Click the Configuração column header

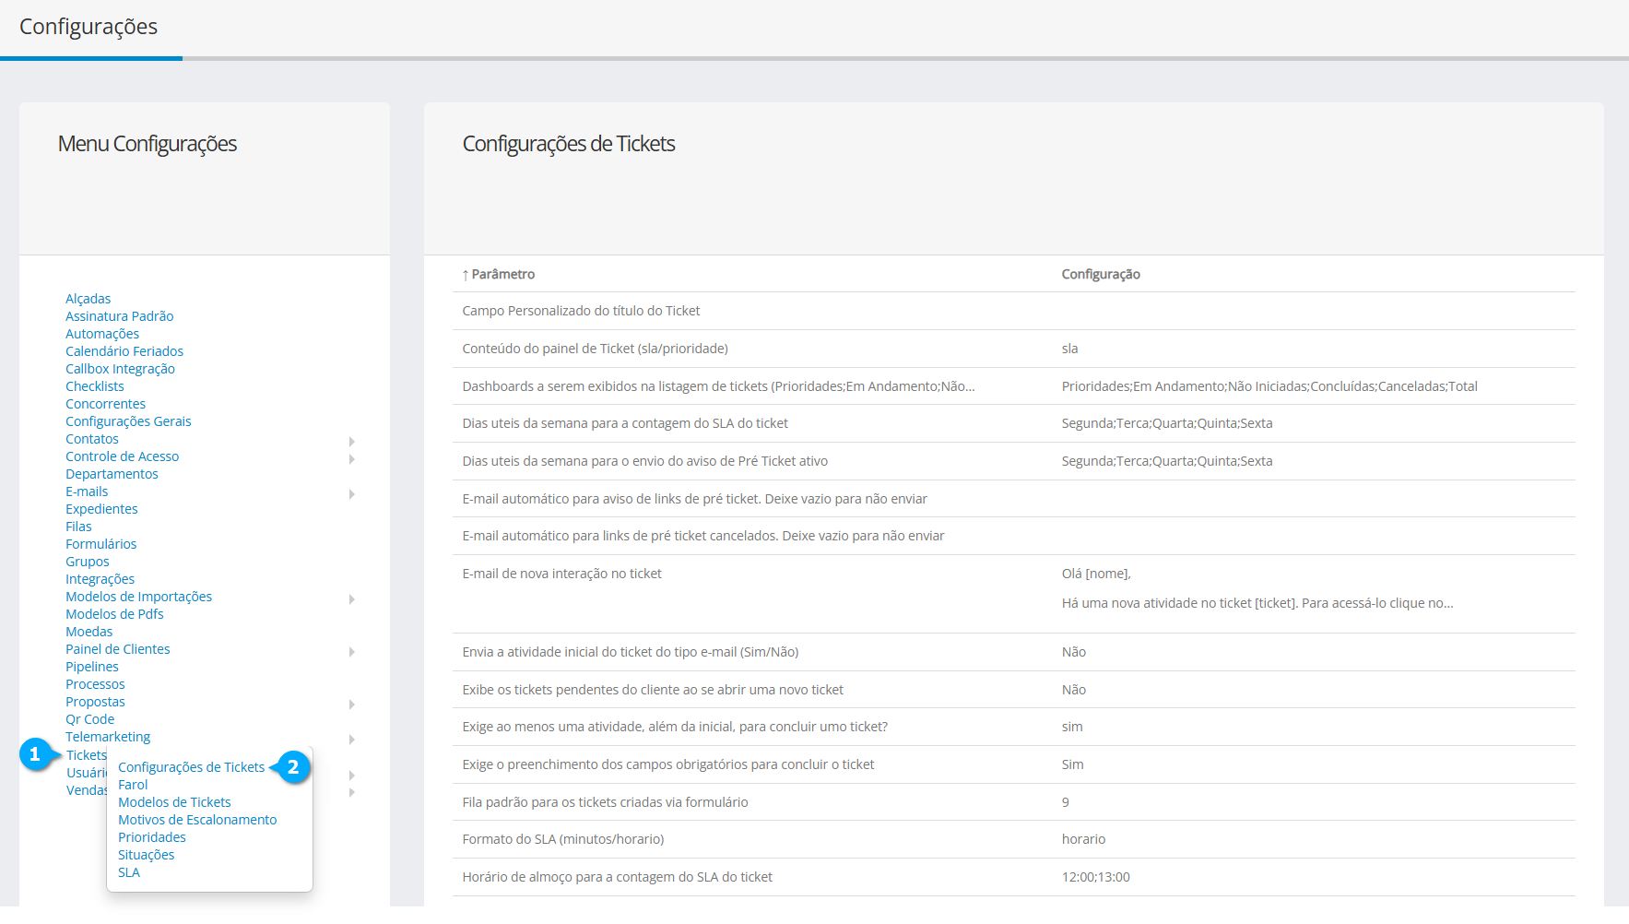click(1101, 274)
